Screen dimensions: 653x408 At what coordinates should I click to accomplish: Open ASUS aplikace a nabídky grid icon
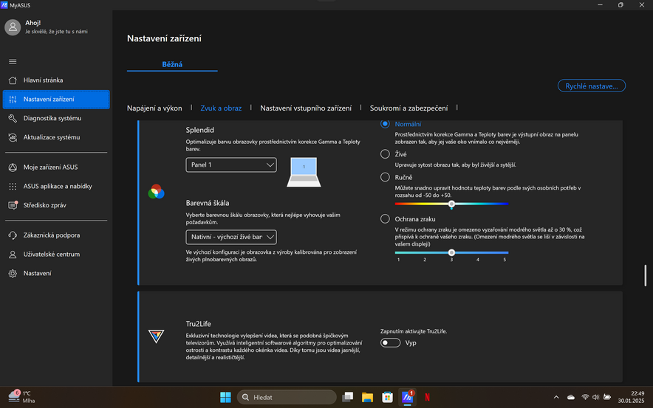[13, 187]
